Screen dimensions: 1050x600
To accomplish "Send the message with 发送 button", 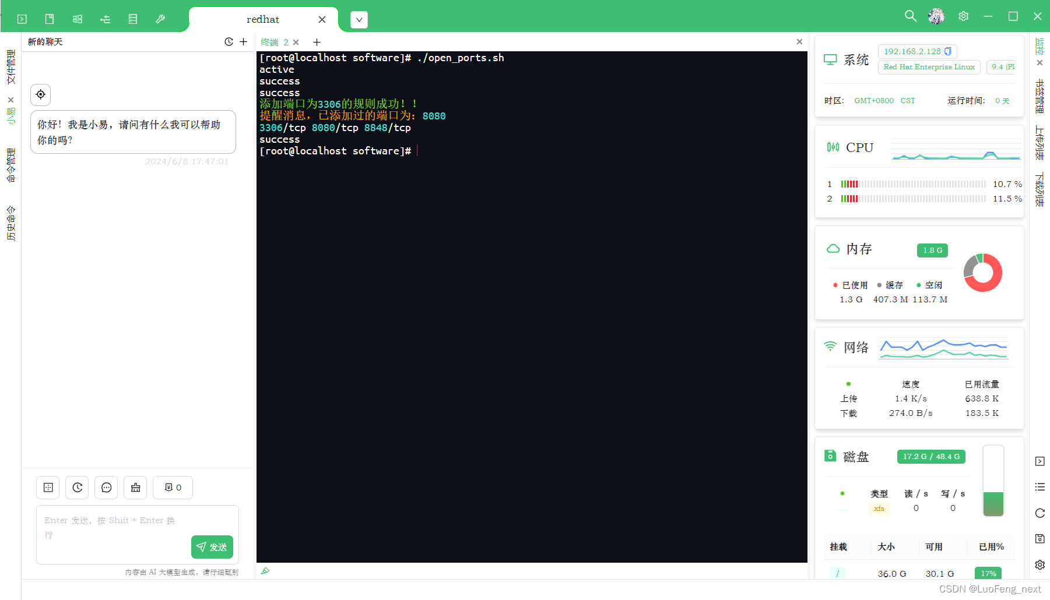I will (x=212, y=547).
